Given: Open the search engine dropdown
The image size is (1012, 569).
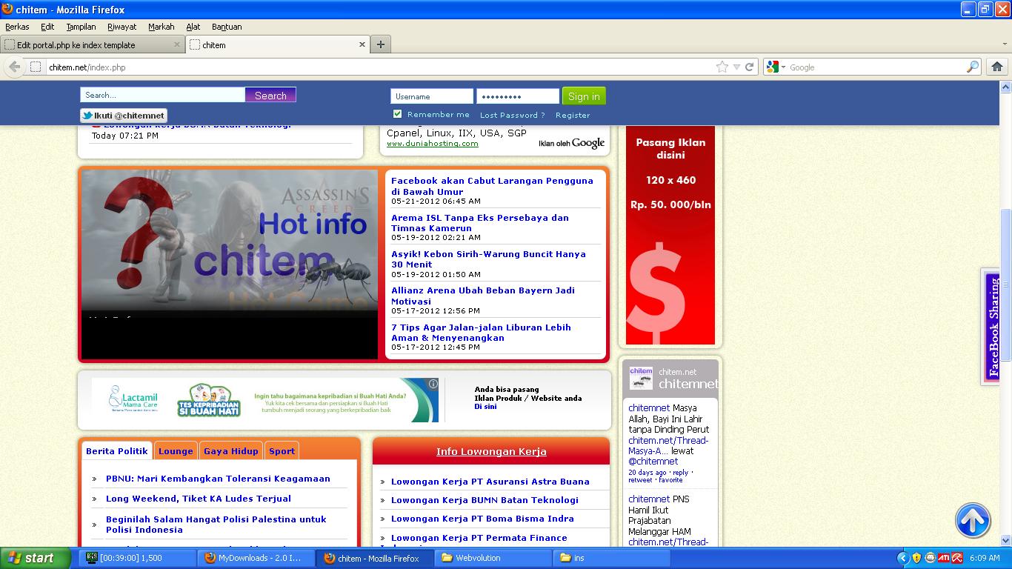Looking at the screenshot, I should 776,67.
